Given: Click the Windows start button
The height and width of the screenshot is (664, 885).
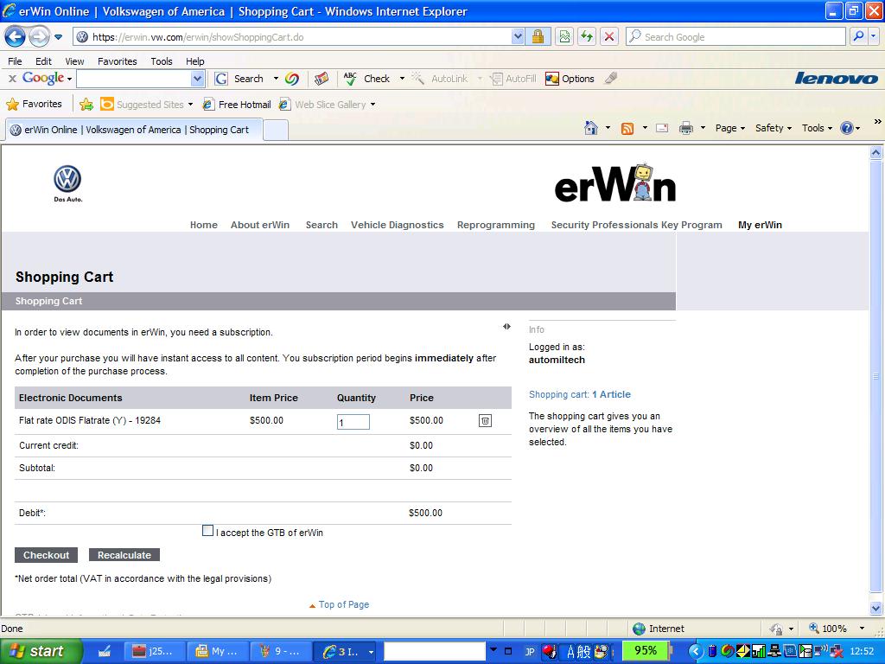Looking at the screenshot, I should [x=41, y=651].
